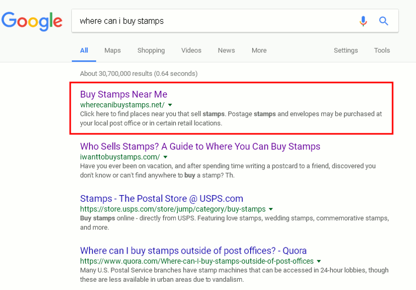Show the search Tools options
Screen dimensions: 416x290
[382, 50]
